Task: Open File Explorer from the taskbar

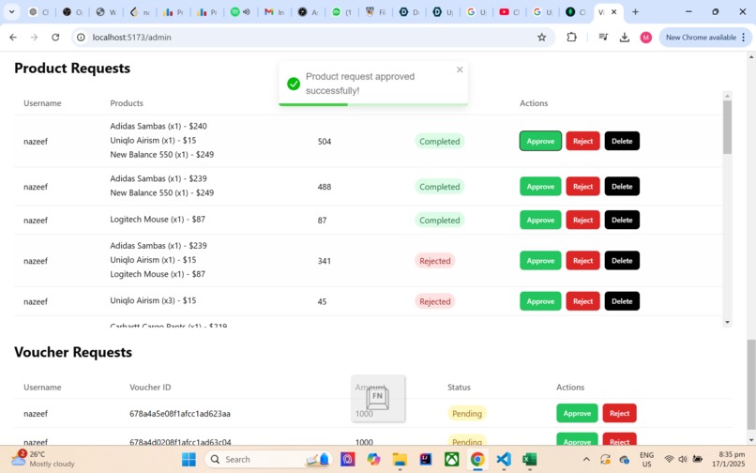Action: (x=400, y=459)
